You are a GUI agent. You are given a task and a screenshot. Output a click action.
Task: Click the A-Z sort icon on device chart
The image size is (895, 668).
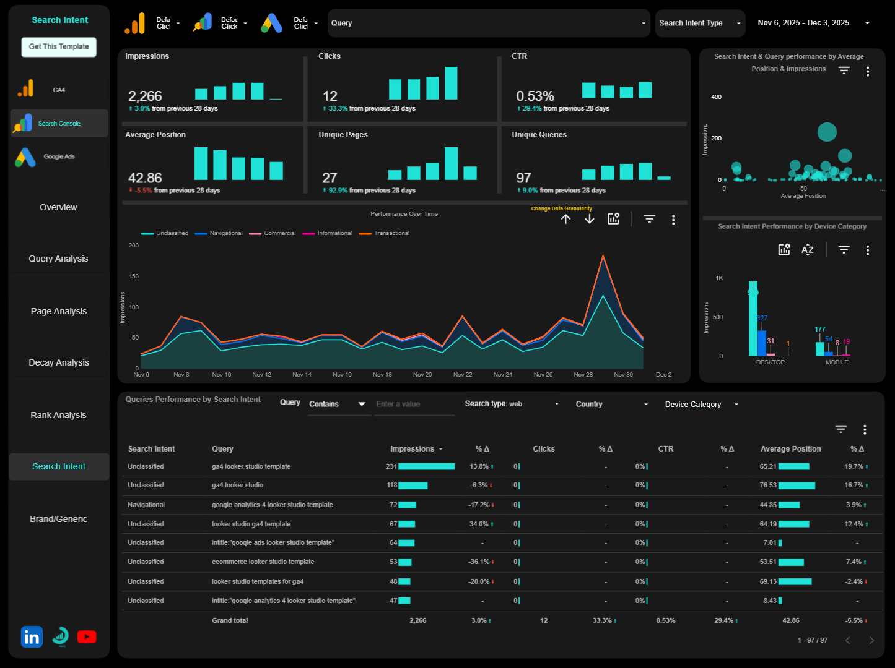(808, 250)
